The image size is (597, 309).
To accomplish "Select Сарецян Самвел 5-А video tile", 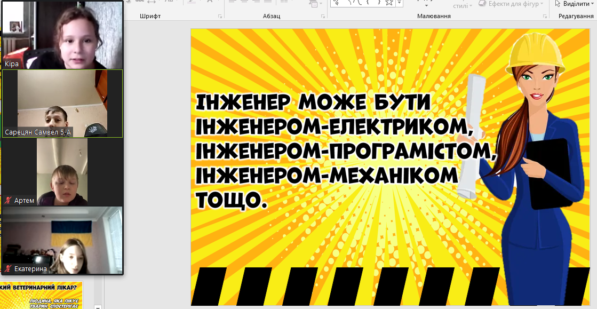I will coord(62,104).
